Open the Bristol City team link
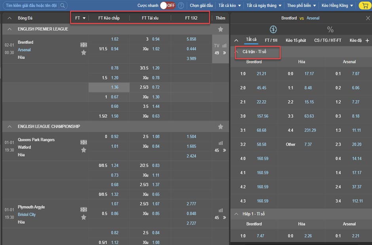 27,215
